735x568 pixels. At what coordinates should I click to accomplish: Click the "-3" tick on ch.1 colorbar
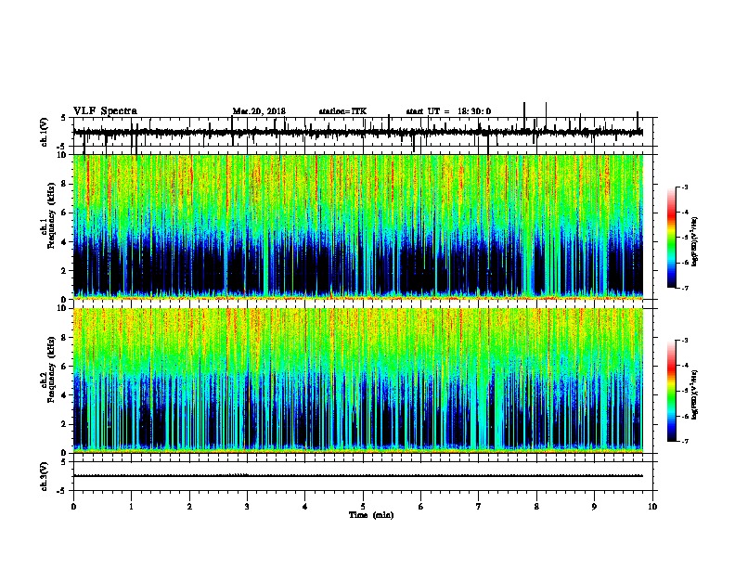click(x=684, y=187)
